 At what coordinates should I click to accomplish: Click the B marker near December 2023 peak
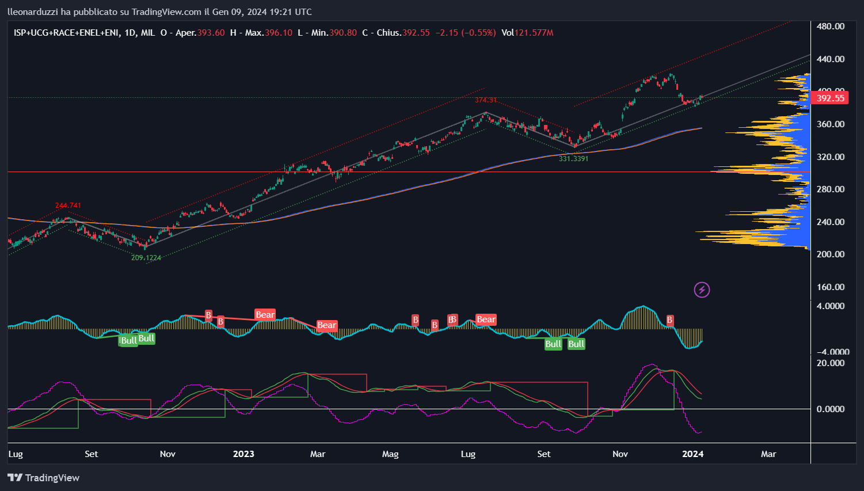pos(669,319)
